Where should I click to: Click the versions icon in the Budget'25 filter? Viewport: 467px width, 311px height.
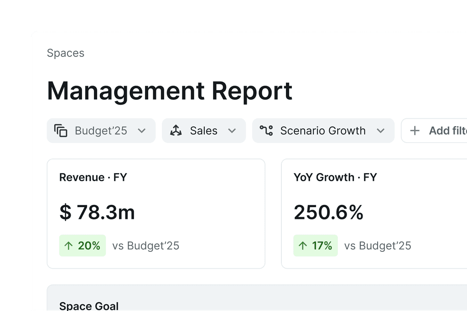coord(61,131)
